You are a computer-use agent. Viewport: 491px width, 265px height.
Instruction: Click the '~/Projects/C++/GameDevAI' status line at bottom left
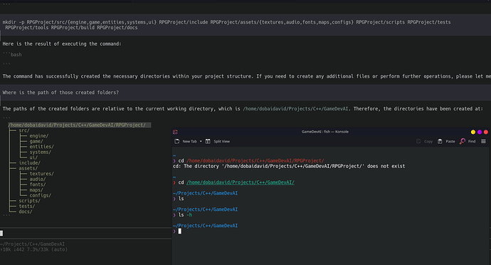32,244
